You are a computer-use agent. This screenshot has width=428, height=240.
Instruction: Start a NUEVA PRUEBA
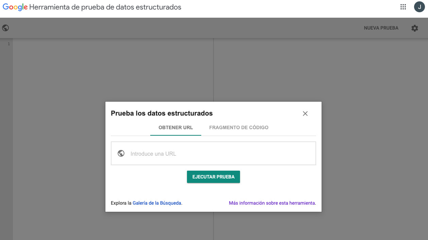pyautogui.click(x=381, y=28)
